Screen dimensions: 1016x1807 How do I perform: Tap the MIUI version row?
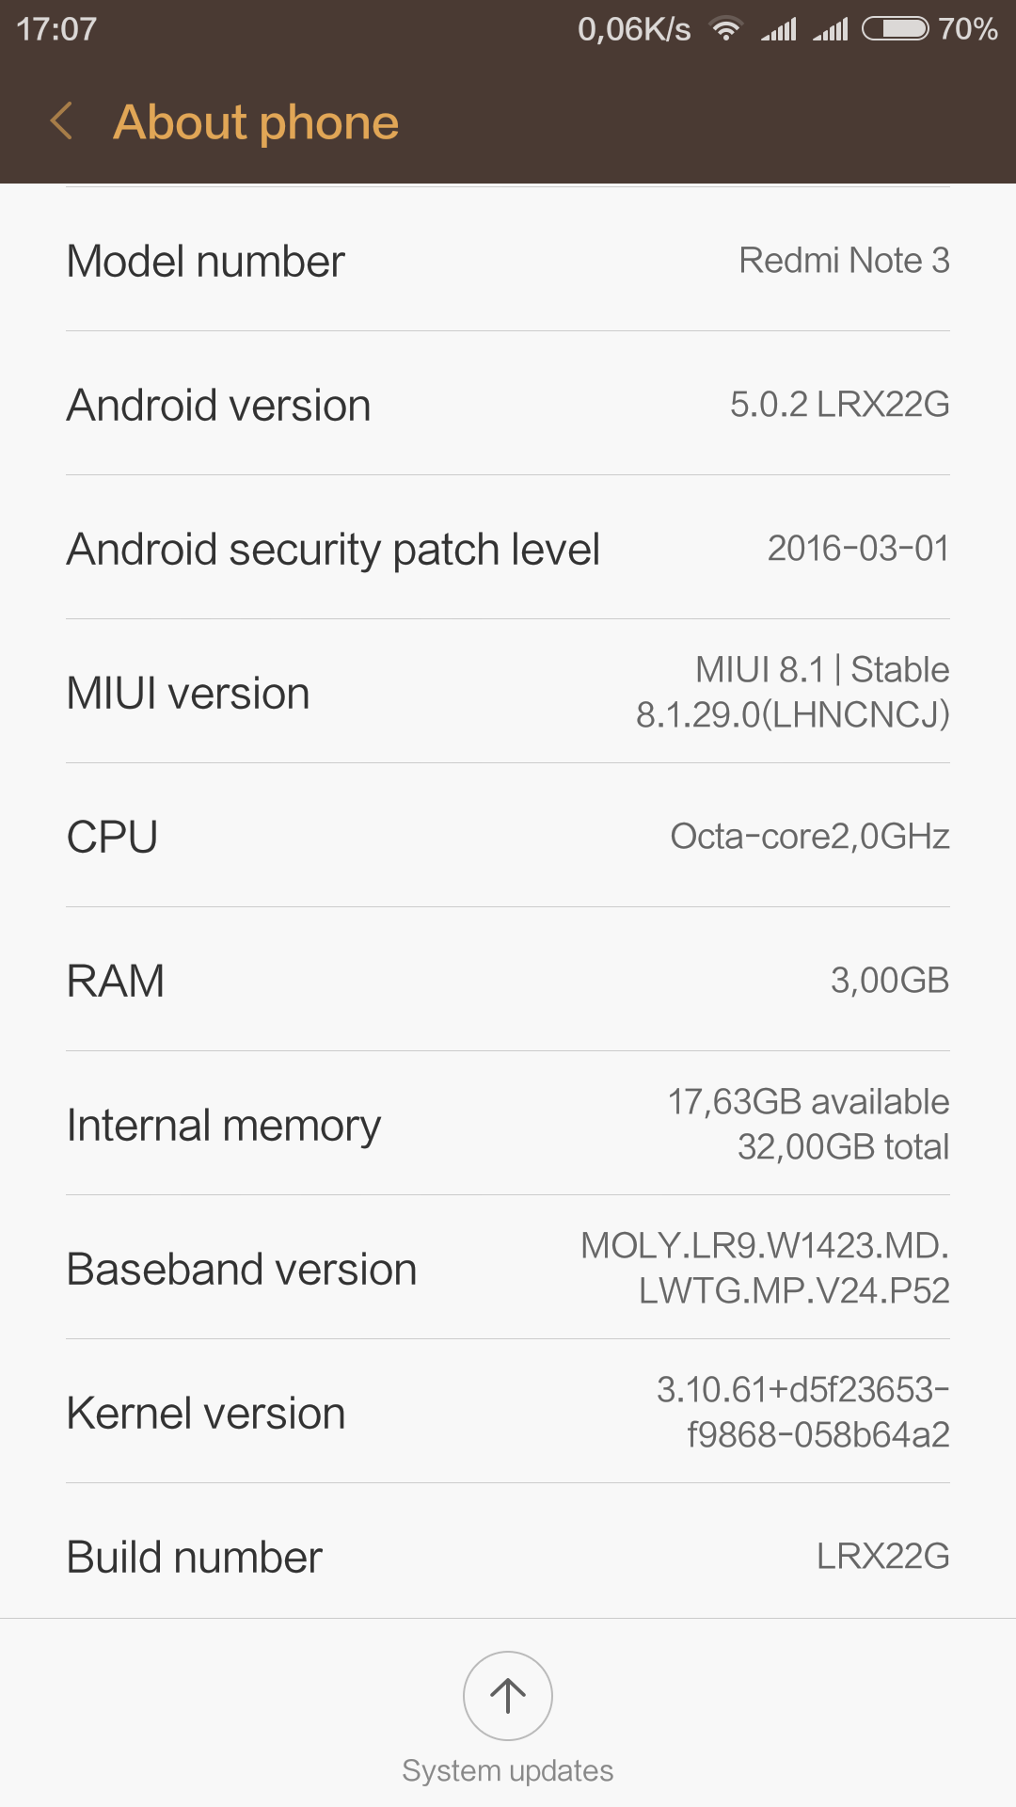[508, 693]
